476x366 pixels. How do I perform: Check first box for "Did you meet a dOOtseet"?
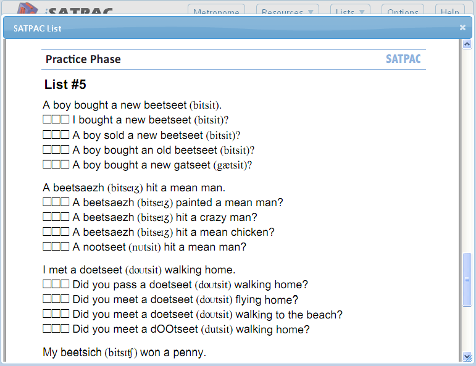[x=47, y=329]
